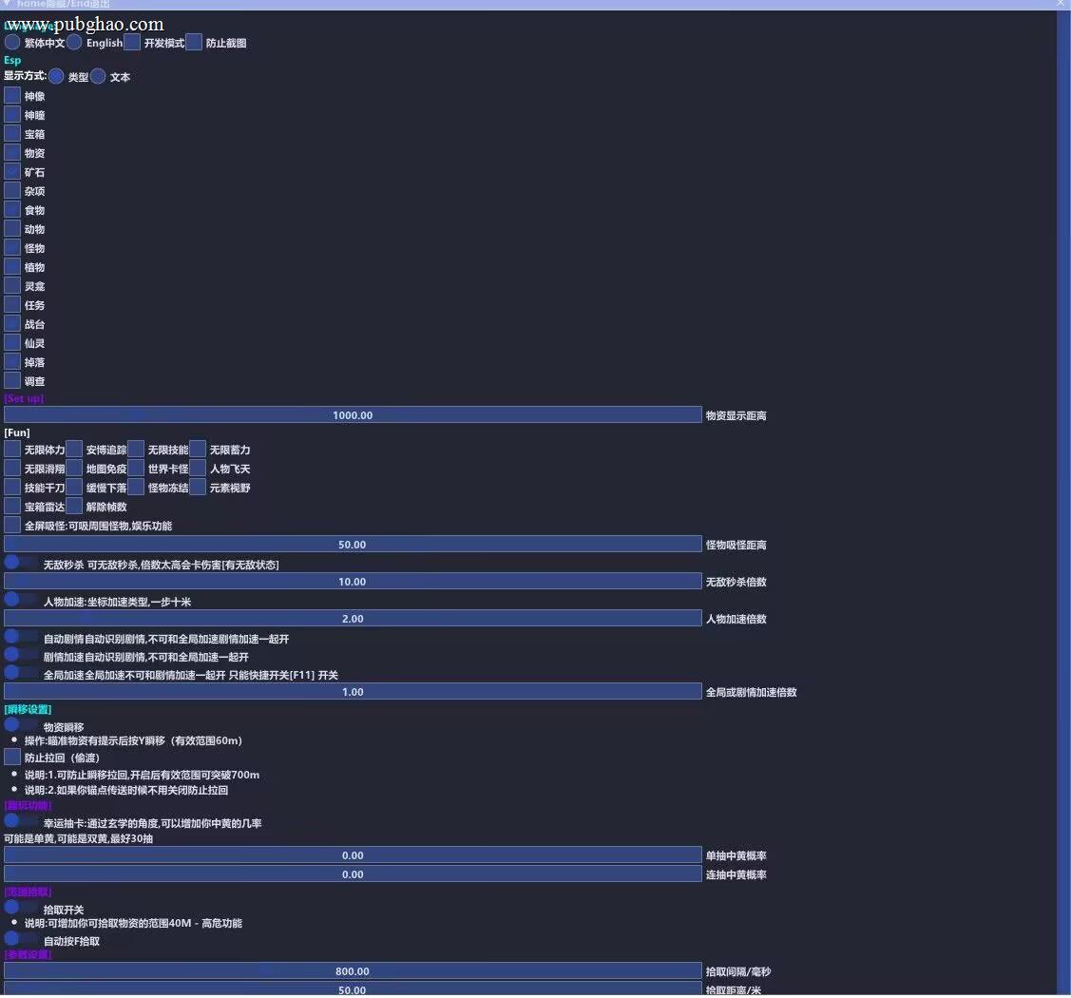This screenshot has width=1071, height=998.
Task: Click the 怪物吸怪距离 slider showing 50.00
Action: [353, 545]
